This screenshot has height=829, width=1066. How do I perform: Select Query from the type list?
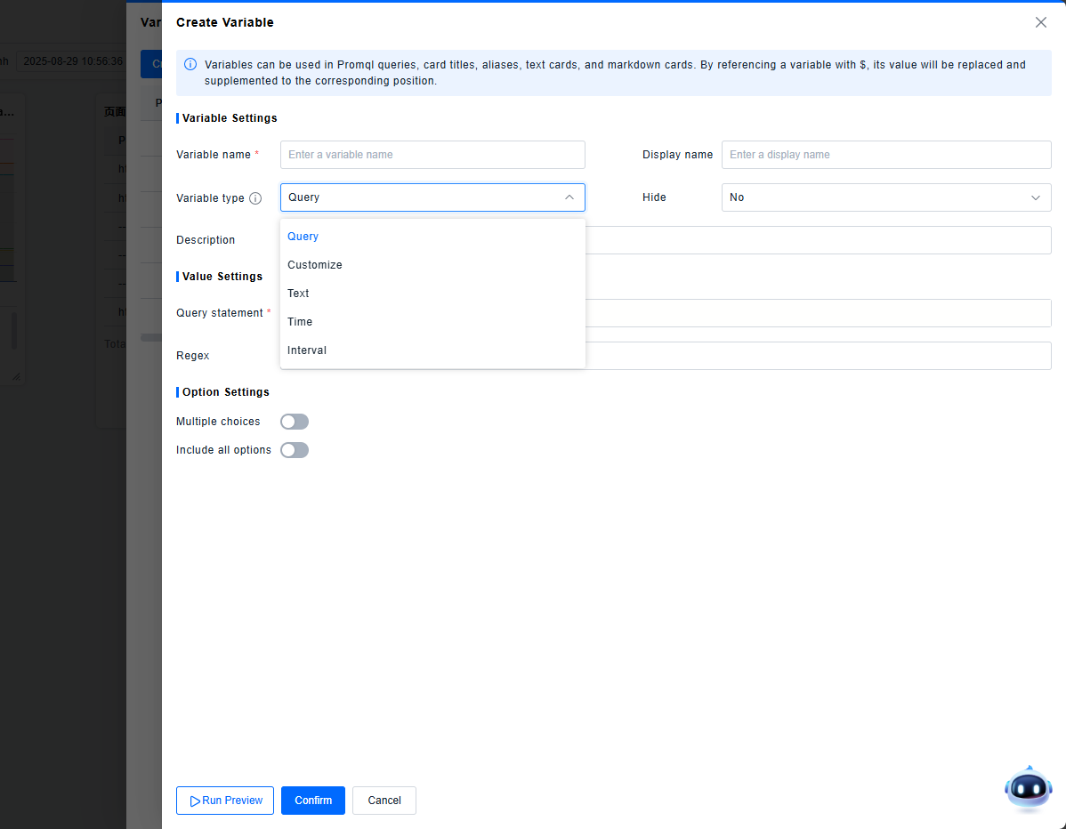[303, 237]
